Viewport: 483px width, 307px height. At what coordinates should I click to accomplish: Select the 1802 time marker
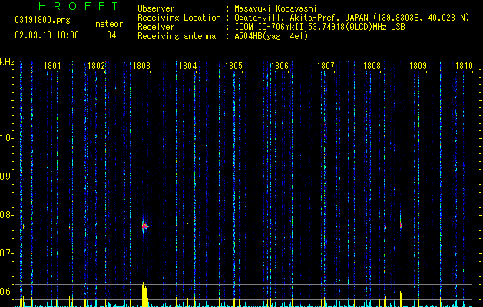96,66
